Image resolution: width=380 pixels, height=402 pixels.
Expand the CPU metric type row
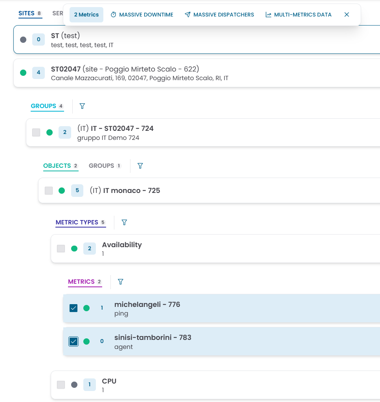coord(196,385)
